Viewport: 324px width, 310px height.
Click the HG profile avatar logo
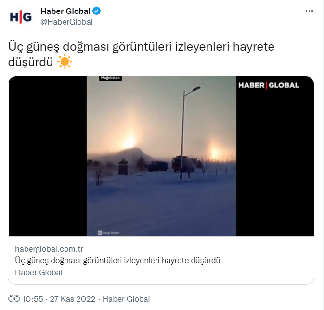click(x=21, y=17)
